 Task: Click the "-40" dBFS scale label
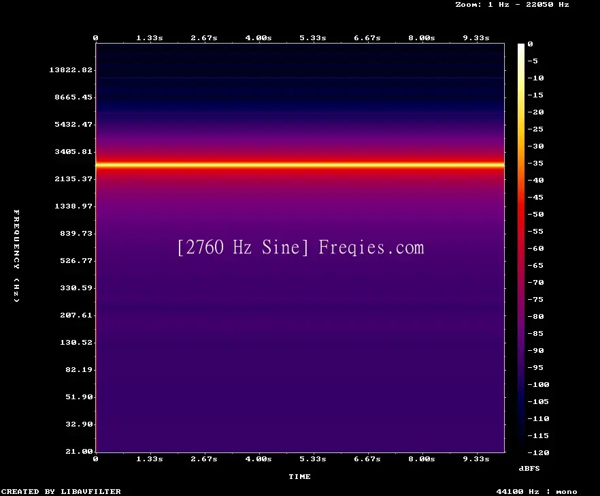coord(535,180)
